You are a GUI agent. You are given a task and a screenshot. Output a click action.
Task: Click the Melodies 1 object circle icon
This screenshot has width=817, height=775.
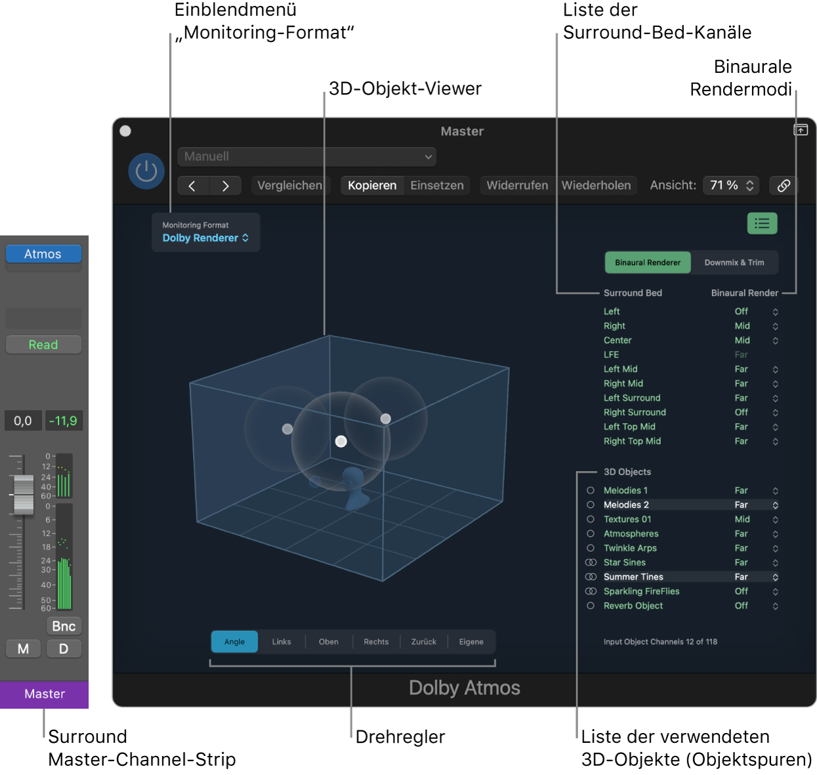[591, 490]
